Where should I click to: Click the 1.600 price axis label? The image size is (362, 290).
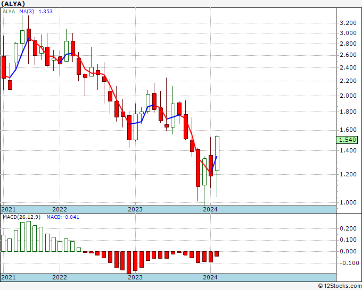(x=348, y=130)
